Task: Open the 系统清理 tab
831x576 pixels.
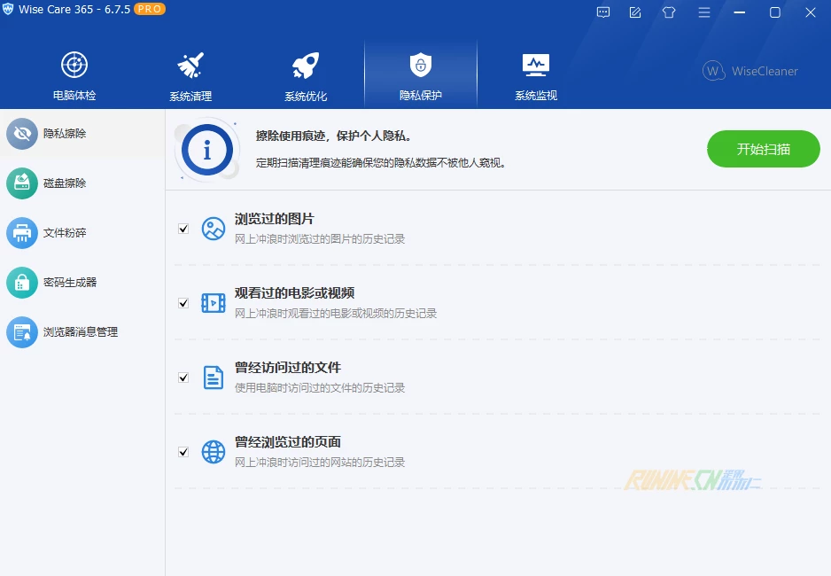Action: pos(190,75)
